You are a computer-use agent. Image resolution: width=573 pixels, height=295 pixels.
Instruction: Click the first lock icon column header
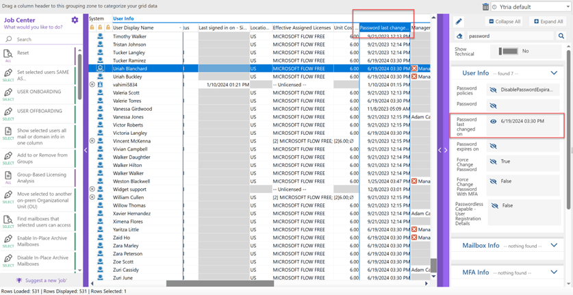click(92, 27)
